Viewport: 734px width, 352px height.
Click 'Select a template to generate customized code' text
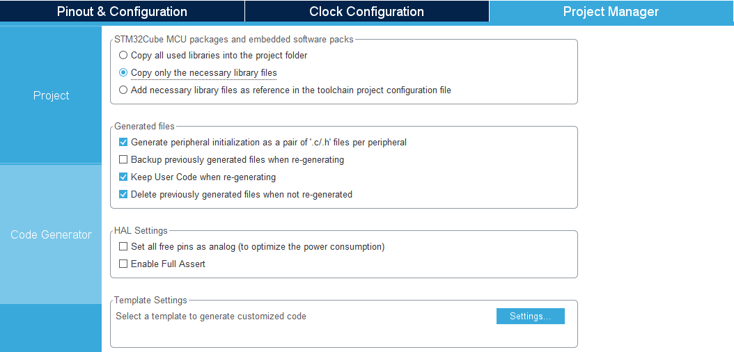211,317
